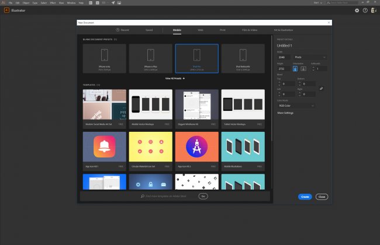Switch to the Film & Video tab

click(x=250, y=30)
